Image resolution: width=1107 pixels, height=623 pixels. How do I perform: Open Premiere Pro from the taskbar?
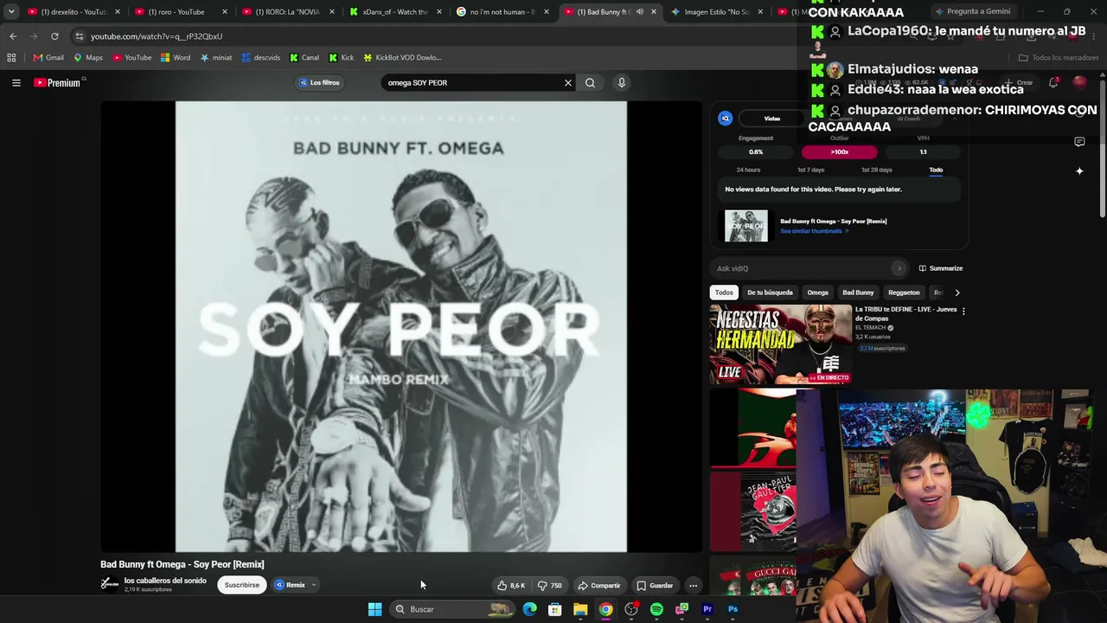707,609
